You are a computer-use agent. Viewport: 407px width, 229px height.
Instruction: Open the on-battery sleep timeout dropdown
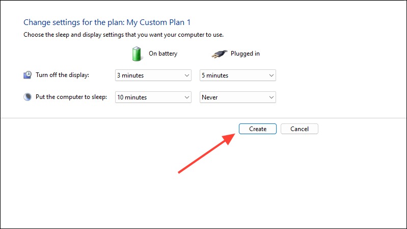153,97
